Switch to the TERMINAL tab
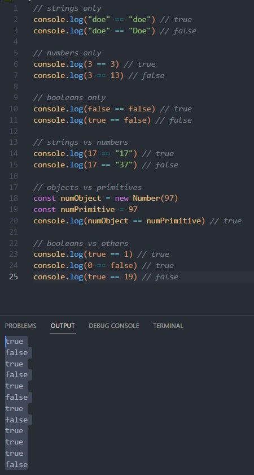Image resolution: width=254 pixels, height=475 pixels. [x=168, y=326]
